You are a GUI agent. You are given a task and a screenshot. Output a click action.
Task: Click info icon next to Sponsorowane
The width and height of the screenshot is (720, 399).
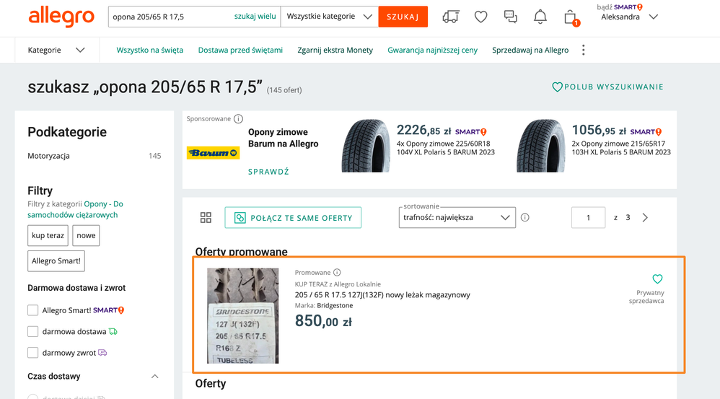[x=238, y=119]
